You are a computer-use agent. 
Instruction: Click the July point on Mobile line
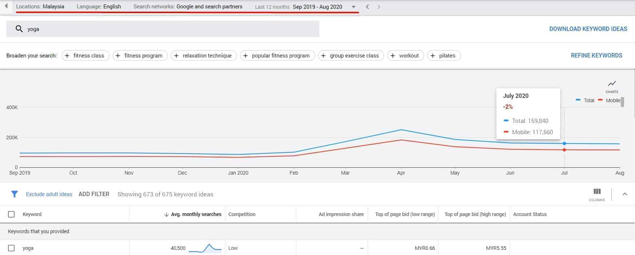click(x=564, y=150)
